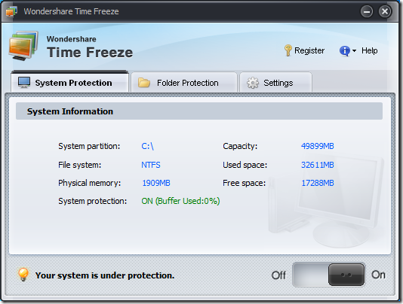Click the Help text button
Viewport: 403px width, 304px height.
(x=370, y=50)
